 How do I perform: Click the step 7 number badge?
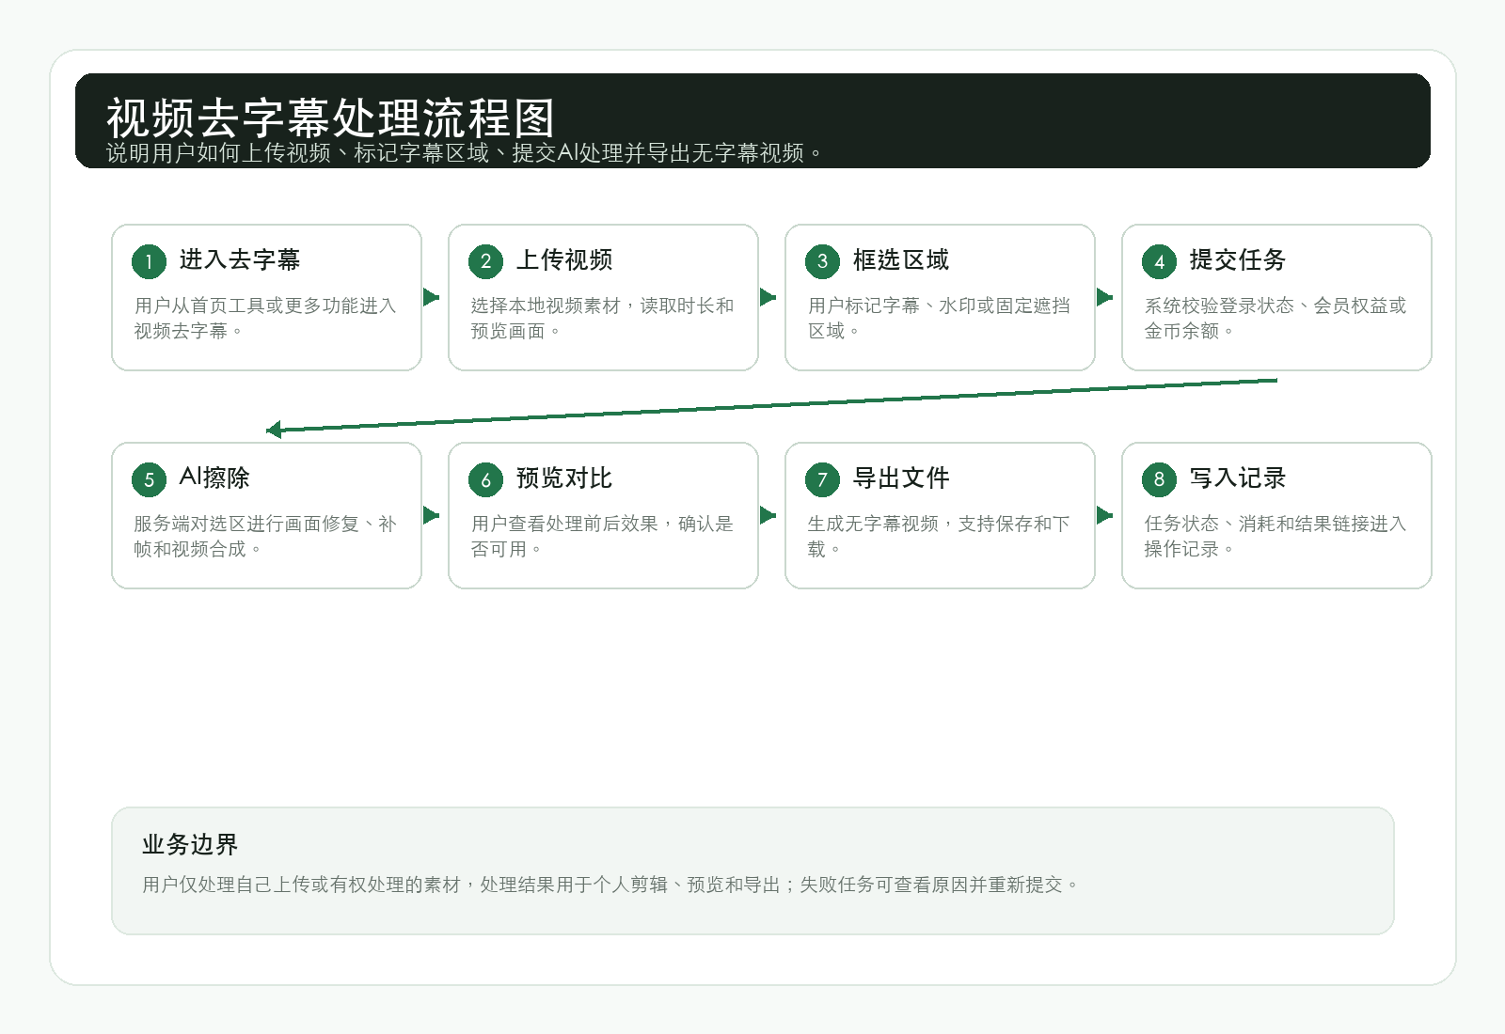point(822,479)
